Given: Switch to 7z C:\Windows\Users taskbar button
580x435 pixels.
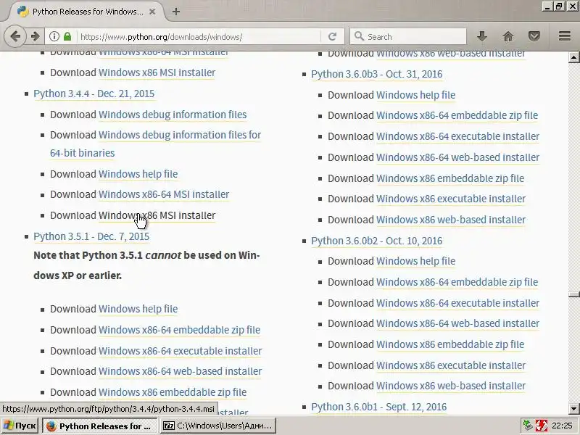Looking at the screenshot, I should pyautogui.click(x=220, y=426).
